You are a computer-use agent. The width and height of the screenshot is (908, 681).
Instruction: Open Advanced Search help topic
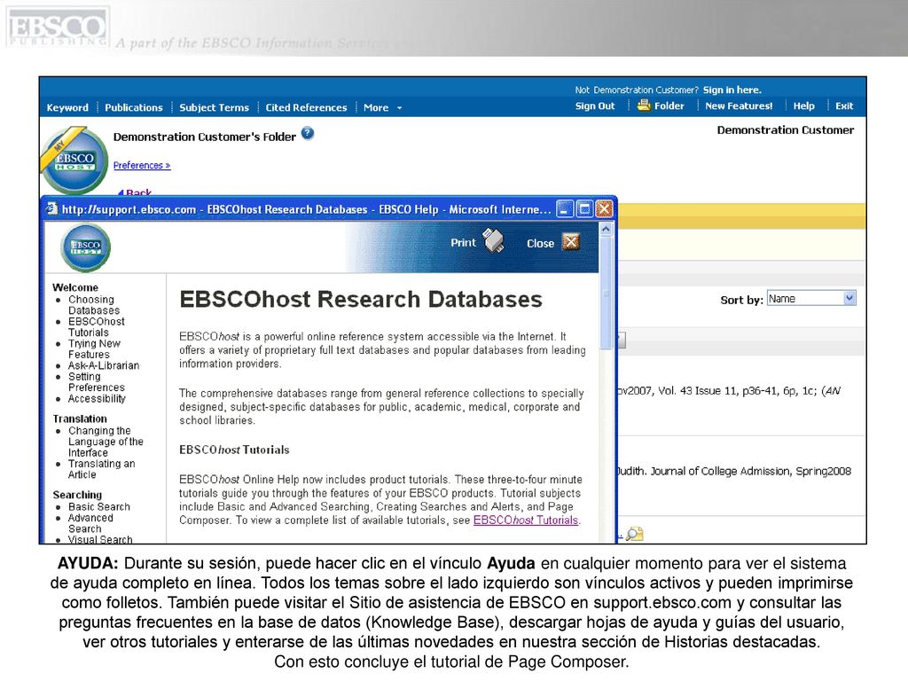(x=90, y=523)
